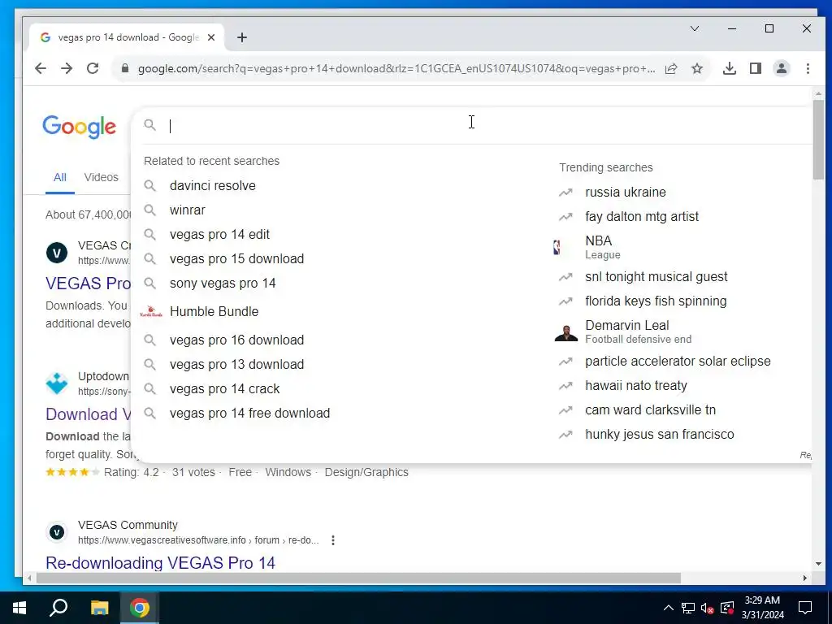
Task: Click the horizontal scrollbar right arrow
Action: point(805,578)
